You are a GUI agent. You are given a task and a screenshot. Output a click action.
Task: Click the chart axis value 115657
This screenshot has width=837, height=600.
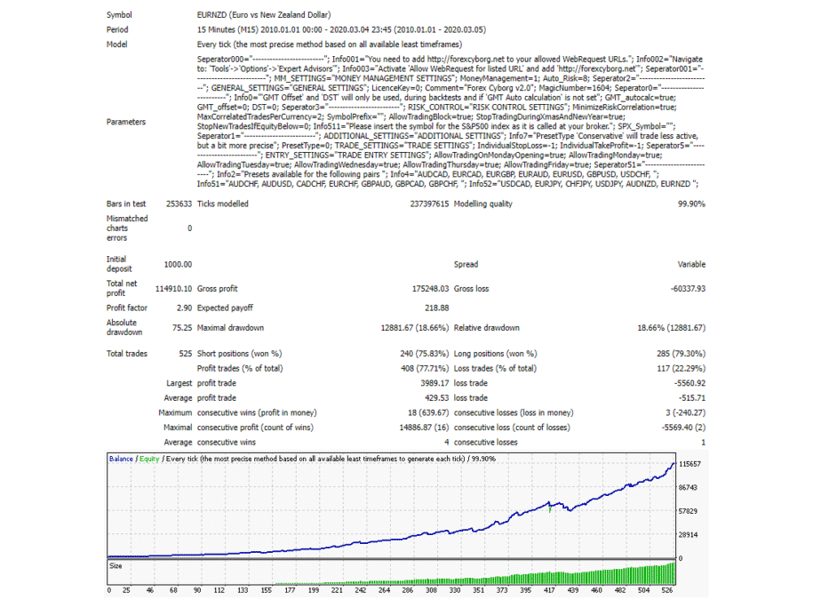pyautogui.click(x=690, y=464)
